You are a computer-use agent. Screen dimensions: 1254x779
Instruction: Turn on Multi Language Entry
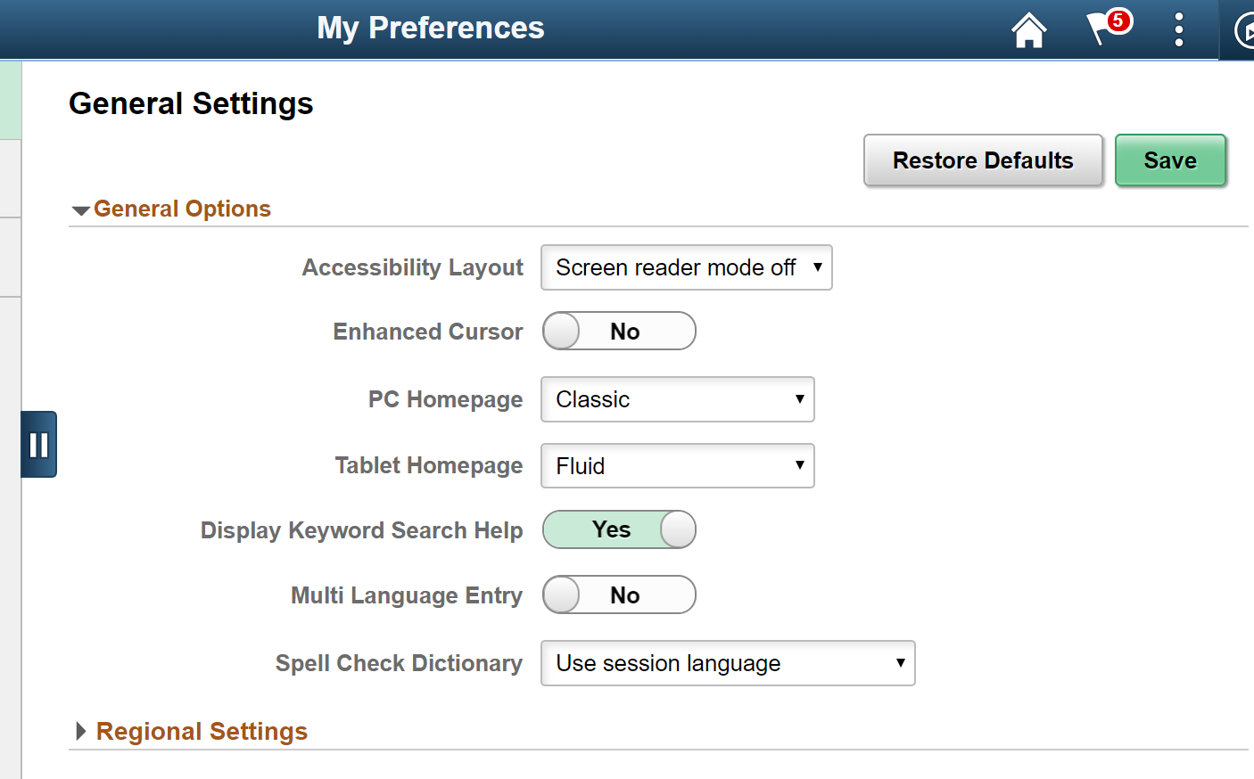click(619, 594)
